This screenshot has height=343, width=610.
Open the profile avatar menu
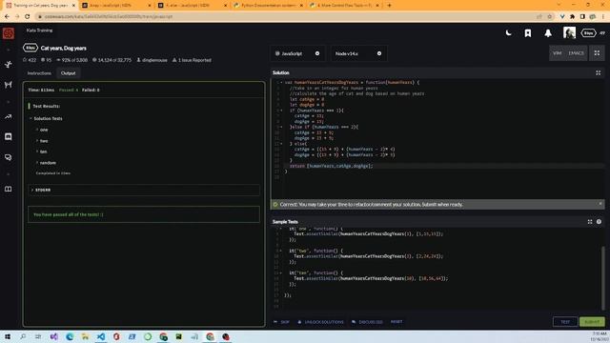coord(569,32)
